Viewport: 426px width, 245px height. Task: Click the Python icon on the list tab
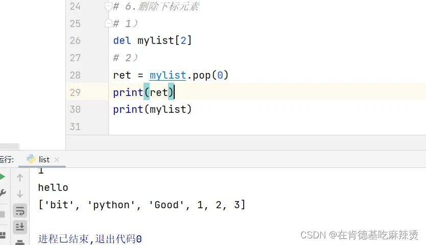coord(31,159)
